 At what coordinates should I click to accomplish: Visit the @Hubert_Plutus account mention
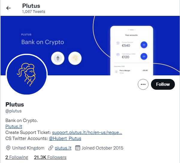coord(65,138)
